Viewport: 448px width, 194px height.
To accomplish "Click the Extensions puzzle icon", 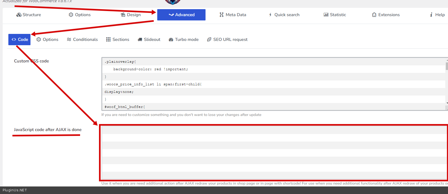I will tap(374, 15).
